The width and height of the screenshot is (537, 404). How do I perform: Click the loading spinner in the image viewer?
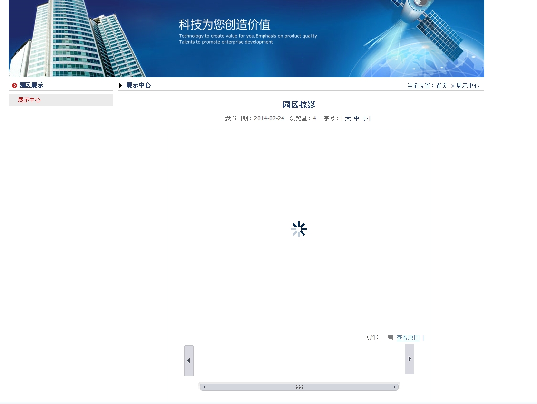pos(299,229)
